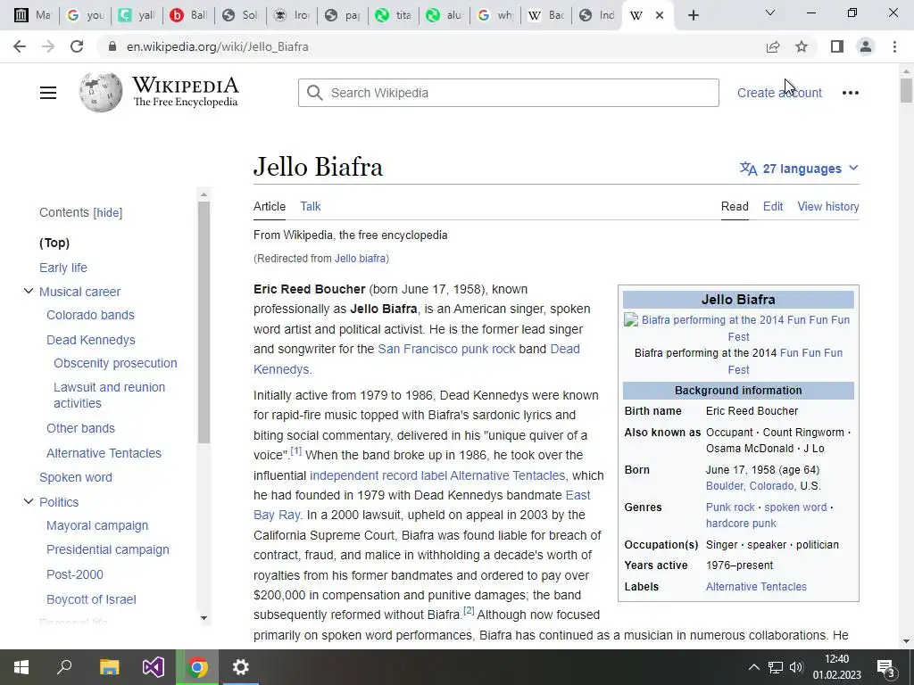The height and width of the screenshot is (685, 914).
Task: Click the magnifier icon in the search box
Action: pos(315,93)
